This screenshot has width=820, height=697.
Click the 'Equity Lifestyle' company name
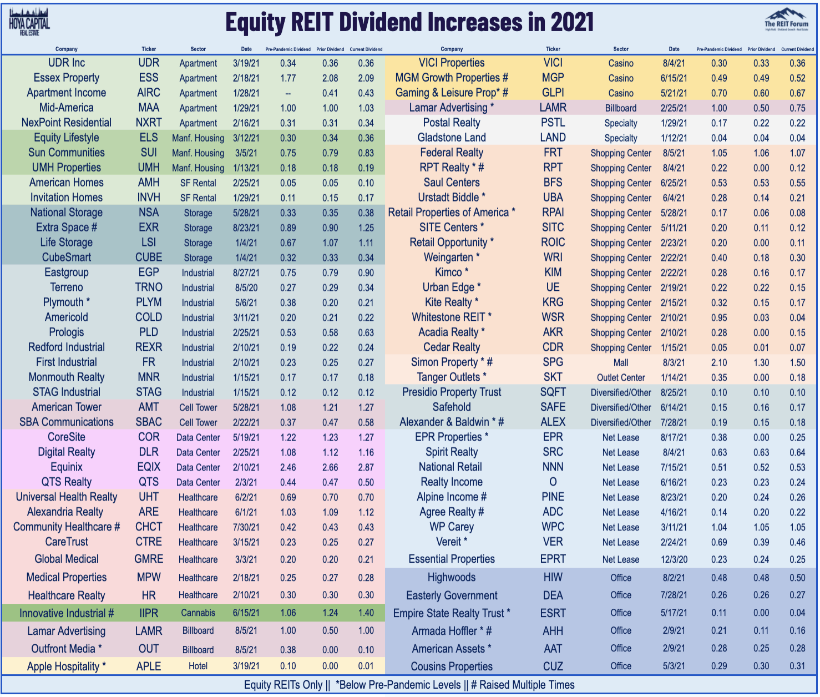[67, 138]
